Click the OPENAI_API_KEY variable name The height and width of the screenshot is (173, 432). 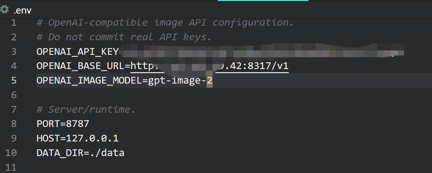pos(78,52)
